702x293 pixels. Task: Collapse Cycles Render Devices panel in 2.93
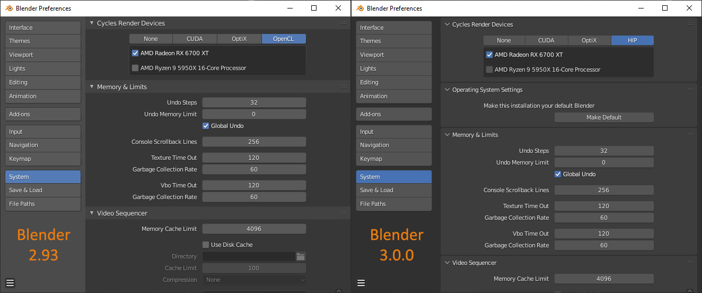pos(92,23)
